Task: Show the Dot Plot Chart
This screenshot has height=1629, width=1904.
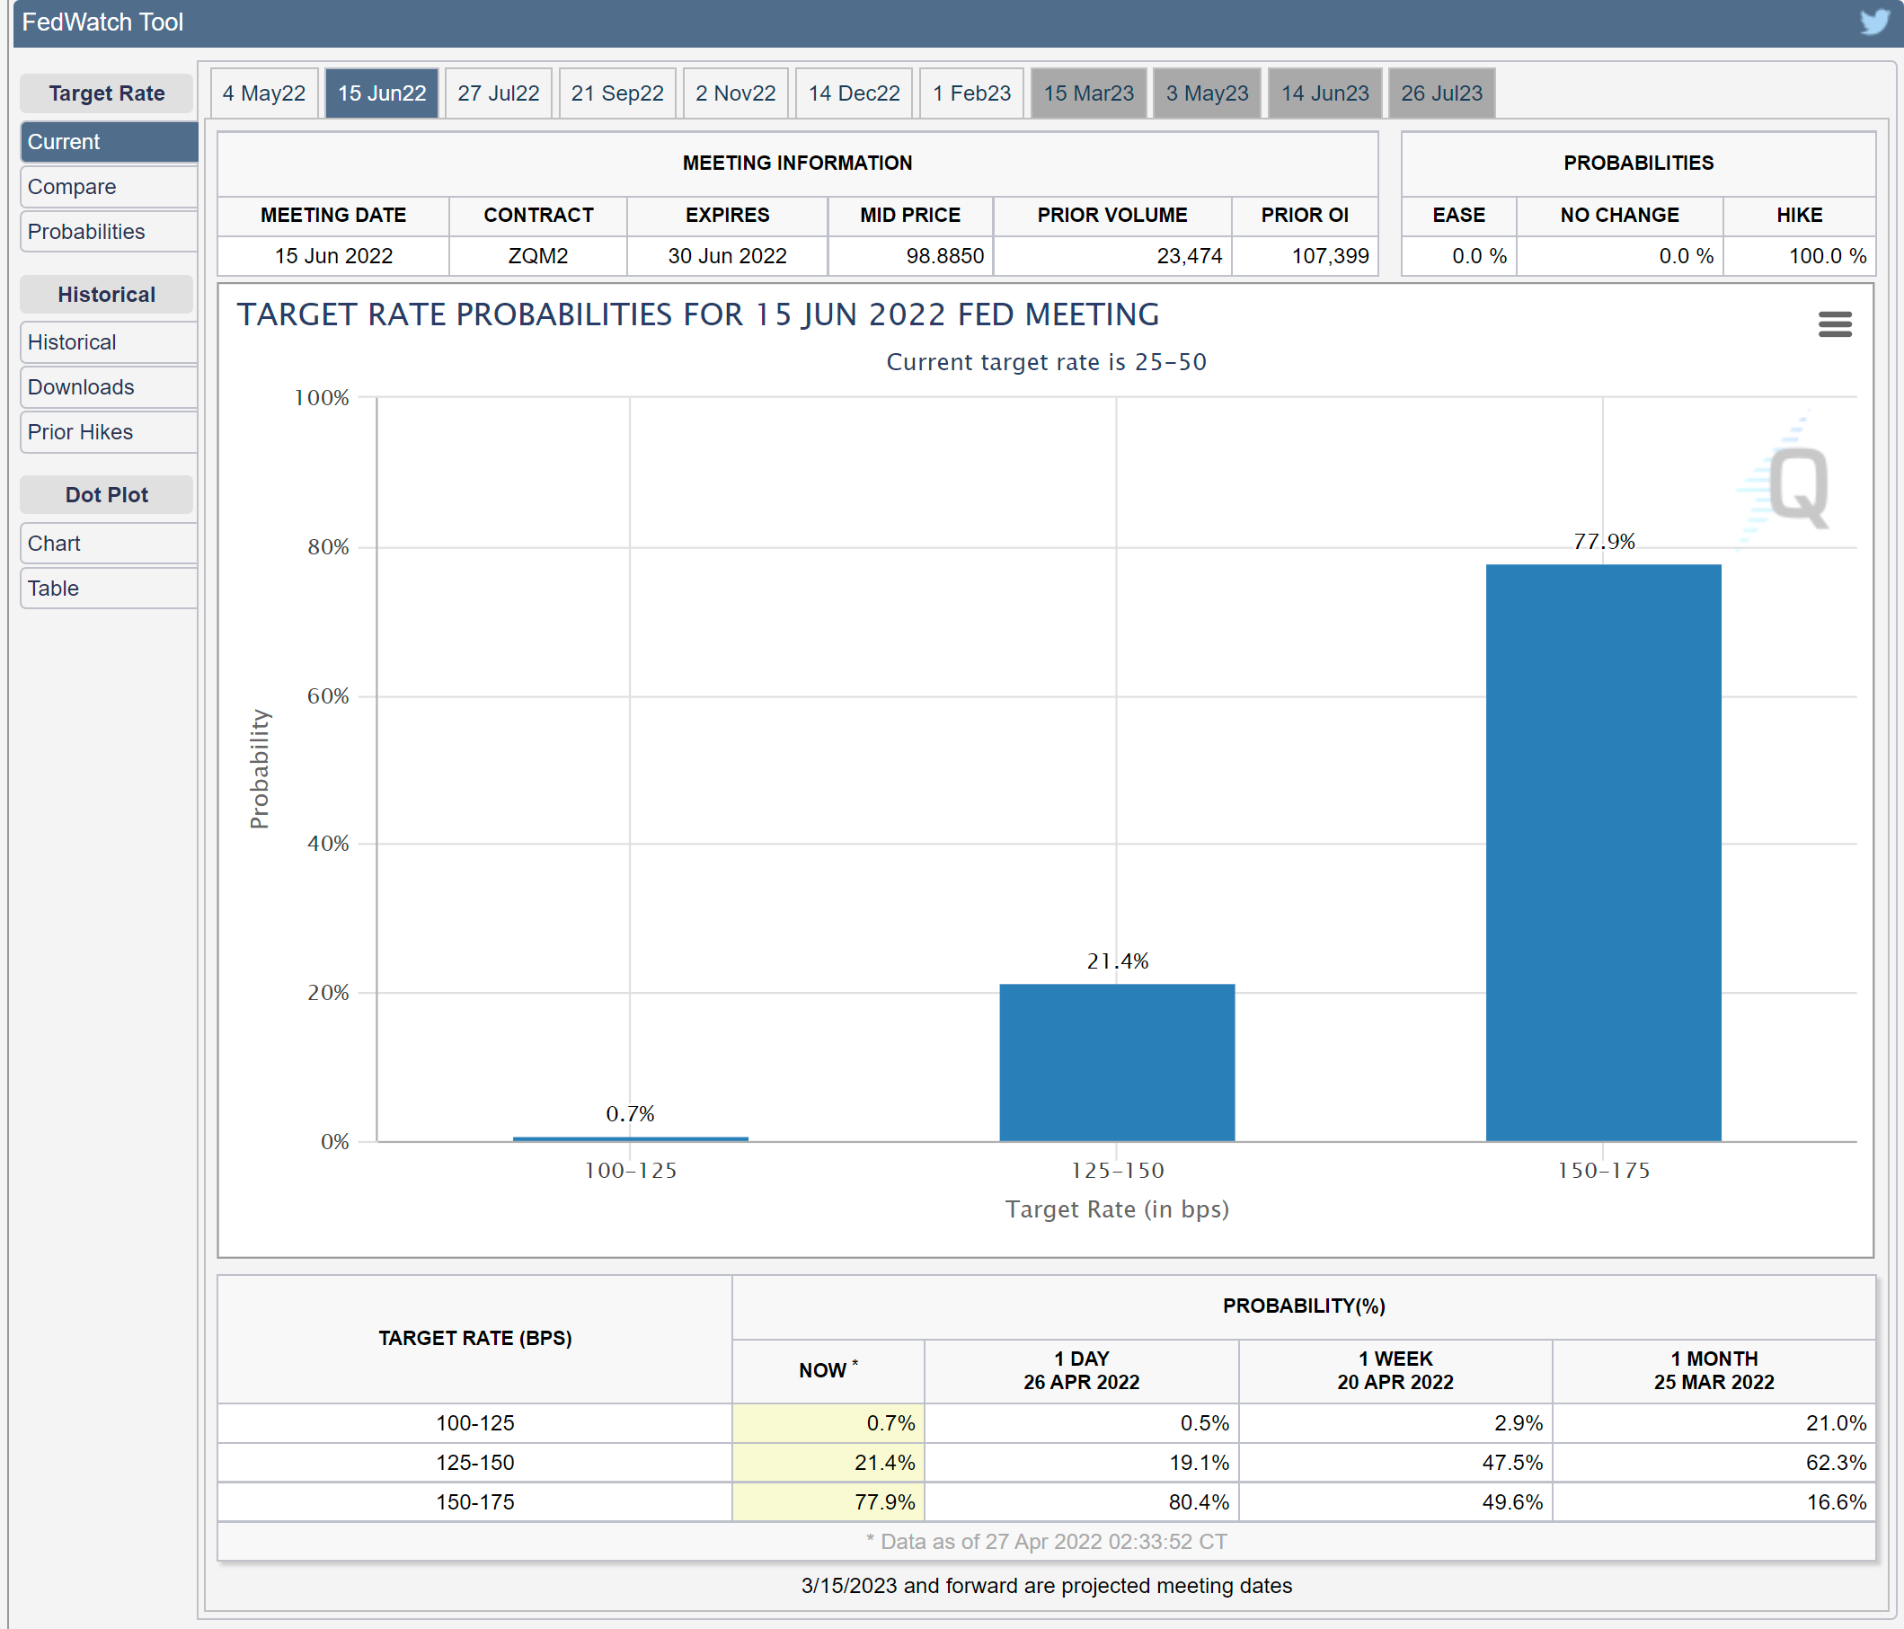Action: [109, 543]
